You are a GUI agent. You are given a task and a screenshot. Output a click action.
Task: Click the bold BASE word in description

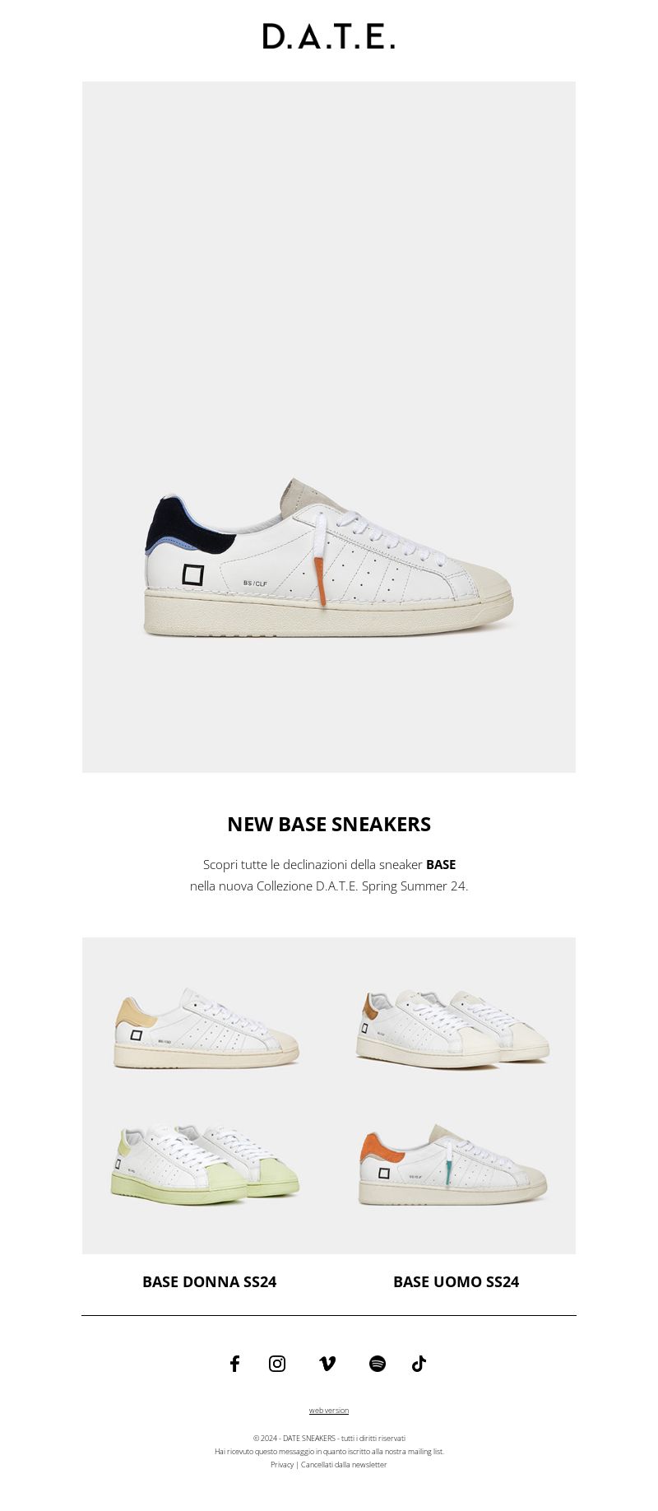coord(441,865)
